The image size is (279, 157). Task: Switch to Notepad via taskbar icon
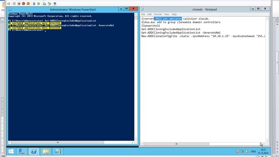click(58, 151)
